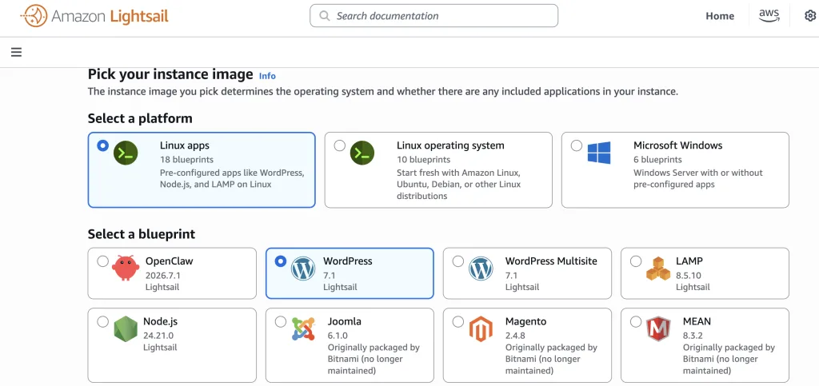Focus the Search documentation field
The height and width of the screenshot is (386, 819).
433,16
